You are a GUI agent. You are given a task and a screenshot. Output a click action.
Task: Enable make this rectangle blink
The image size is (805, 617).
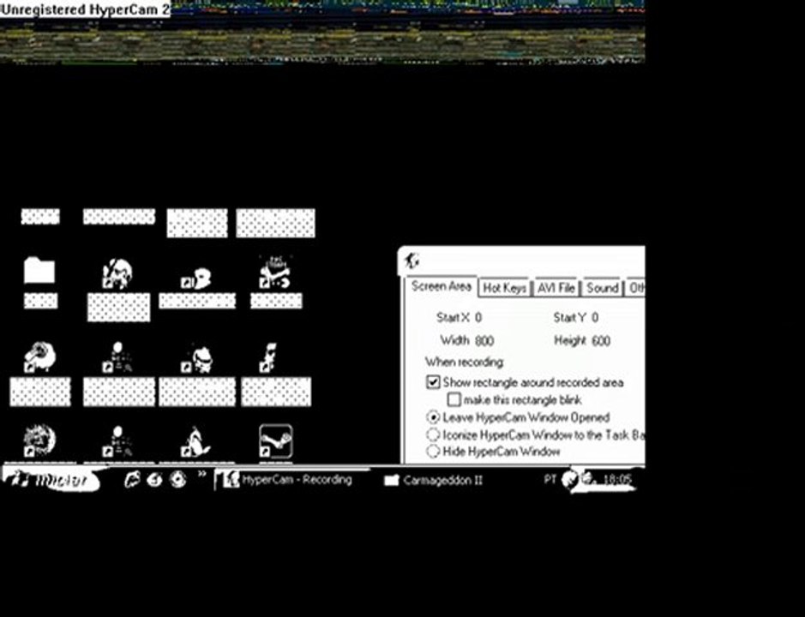(x=454, y=399)
